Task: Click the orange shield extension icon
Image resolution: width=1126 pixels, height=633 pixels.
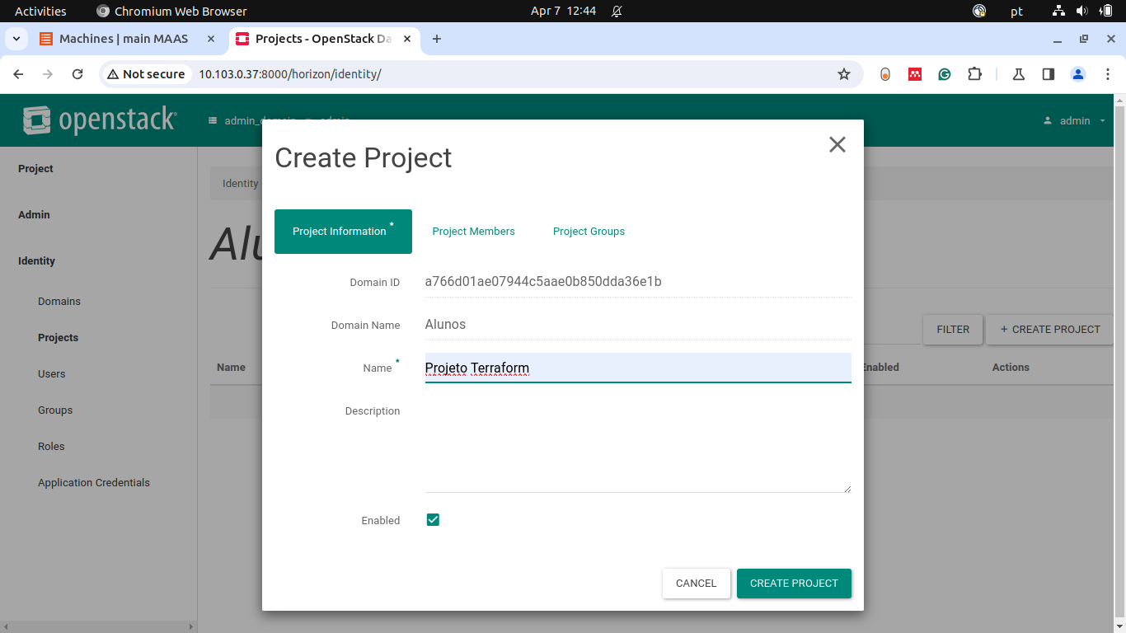Action: pos(885,74)
